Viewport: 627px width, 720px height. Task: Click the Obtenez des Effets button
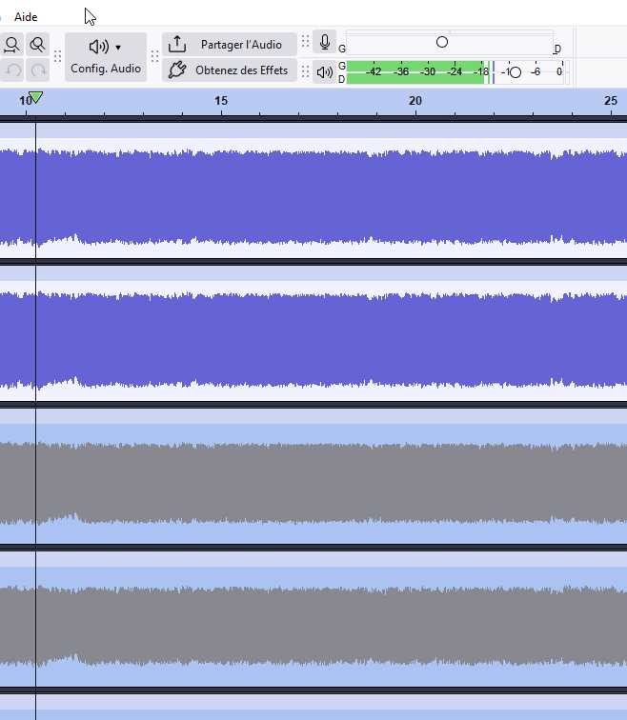coord(230,70)
